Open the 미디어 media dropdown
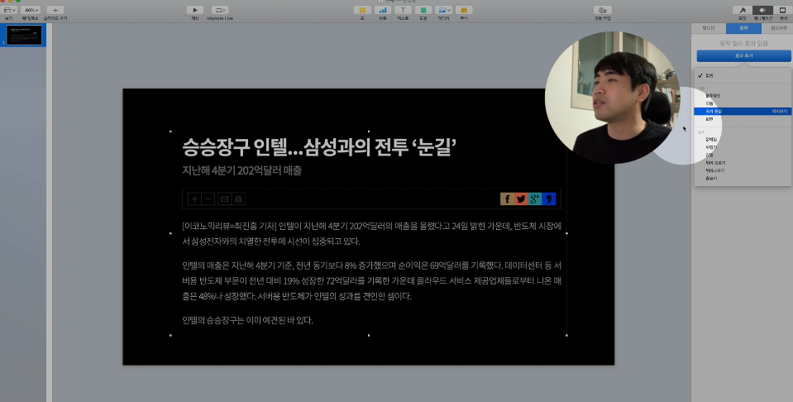 (443, 10)
